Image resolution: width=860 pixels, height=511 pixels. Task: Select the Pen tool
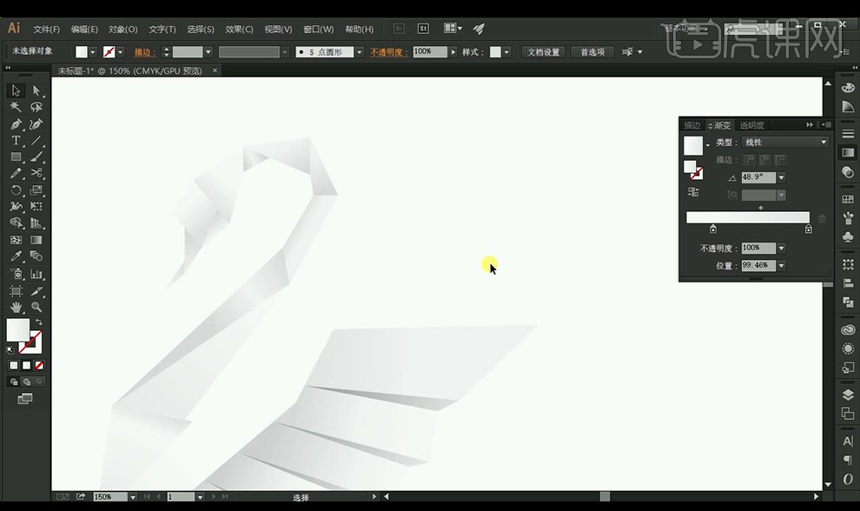pyautogui.click(x=16, y=124)
